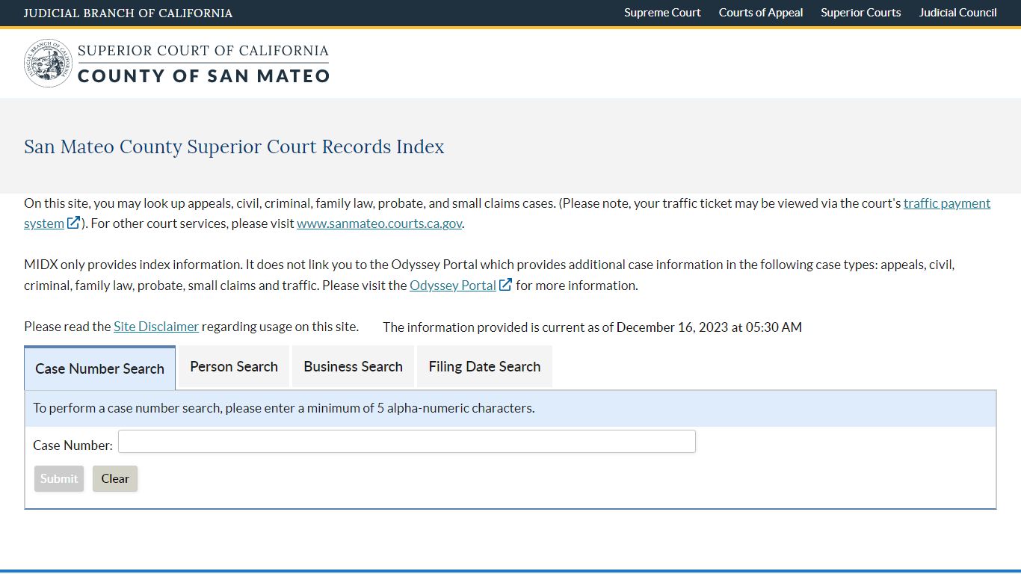
Task: Switch to the Person Search tab
Action: point(234,366)
